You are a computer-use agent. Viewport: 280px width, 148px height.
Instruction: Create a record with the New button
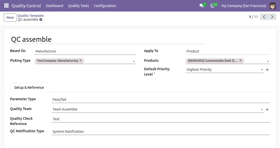tap(10, 17)
